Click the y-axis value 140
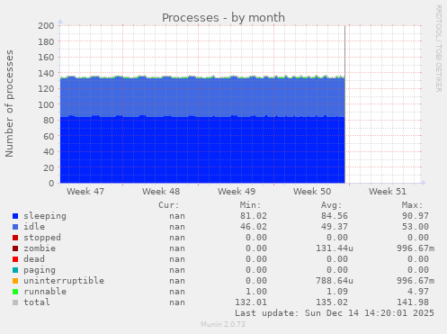Viewport: 447px width, 334px height. point(46,73)
